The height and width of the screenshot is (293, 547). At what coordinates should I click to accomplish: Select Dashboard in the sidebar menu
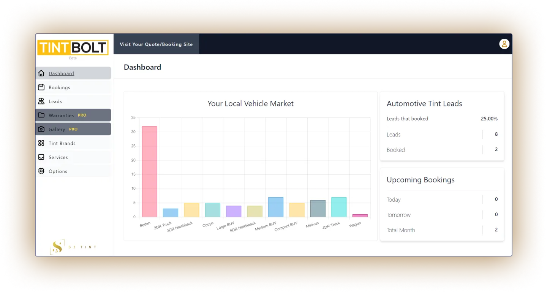click(x=61, y=73)
